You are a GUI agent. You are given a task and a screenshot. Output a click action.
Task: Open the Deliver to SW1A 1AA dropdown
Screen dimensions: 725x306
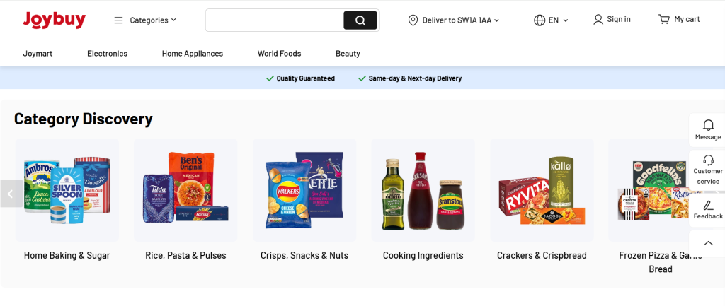coord(454,20)
